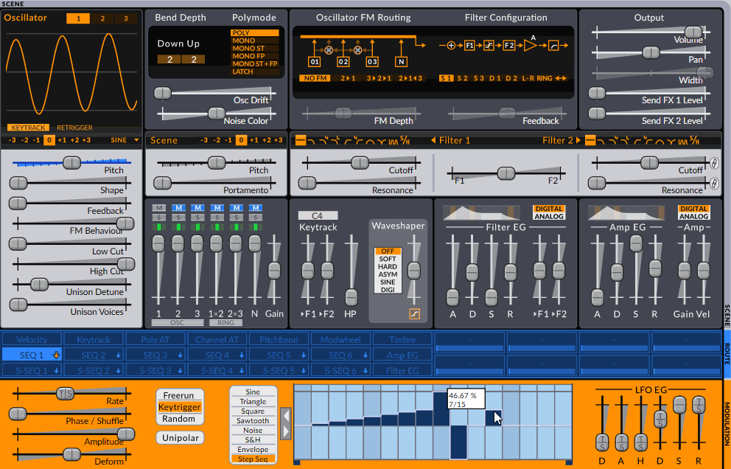
Task: Select Filter 1 bandpass type icon
Action: (370, 140)
